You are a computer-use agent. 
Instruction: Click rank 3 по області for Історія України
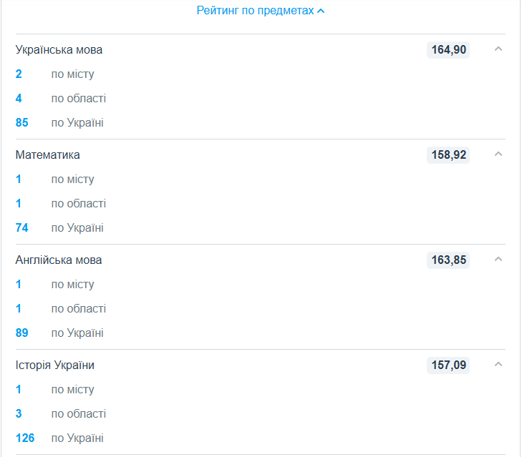coord(19,413)
